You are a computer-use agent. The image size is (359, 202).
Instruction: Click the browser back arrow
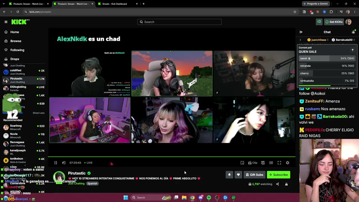pos(4,12)
